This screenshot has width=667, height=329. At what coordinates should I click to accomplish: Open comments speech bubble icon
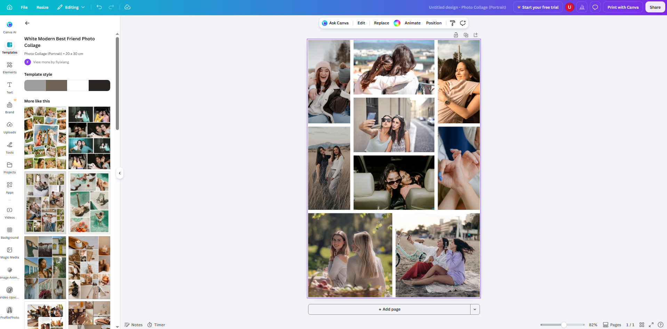click(x=595, y=7)
